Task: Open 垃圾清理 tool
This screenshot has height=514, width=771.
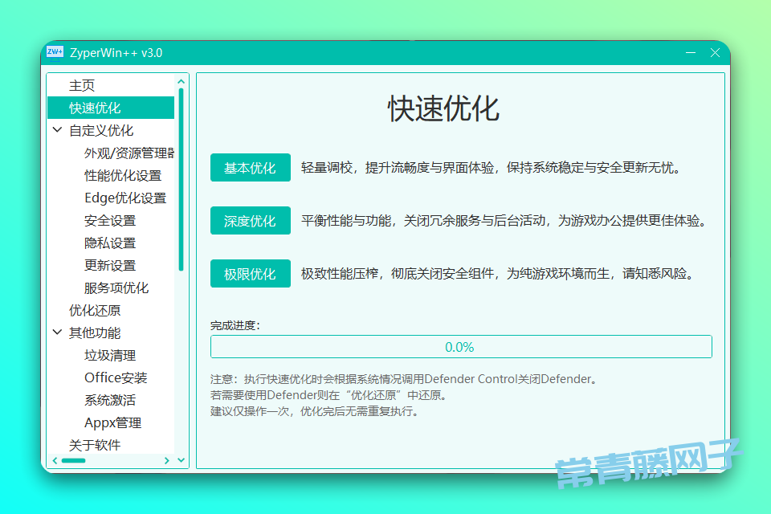Action: [x=110, y=355]
